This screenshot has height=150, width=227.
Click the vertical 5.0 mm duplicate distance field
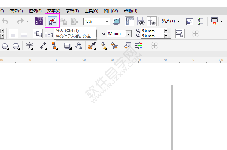153,36
